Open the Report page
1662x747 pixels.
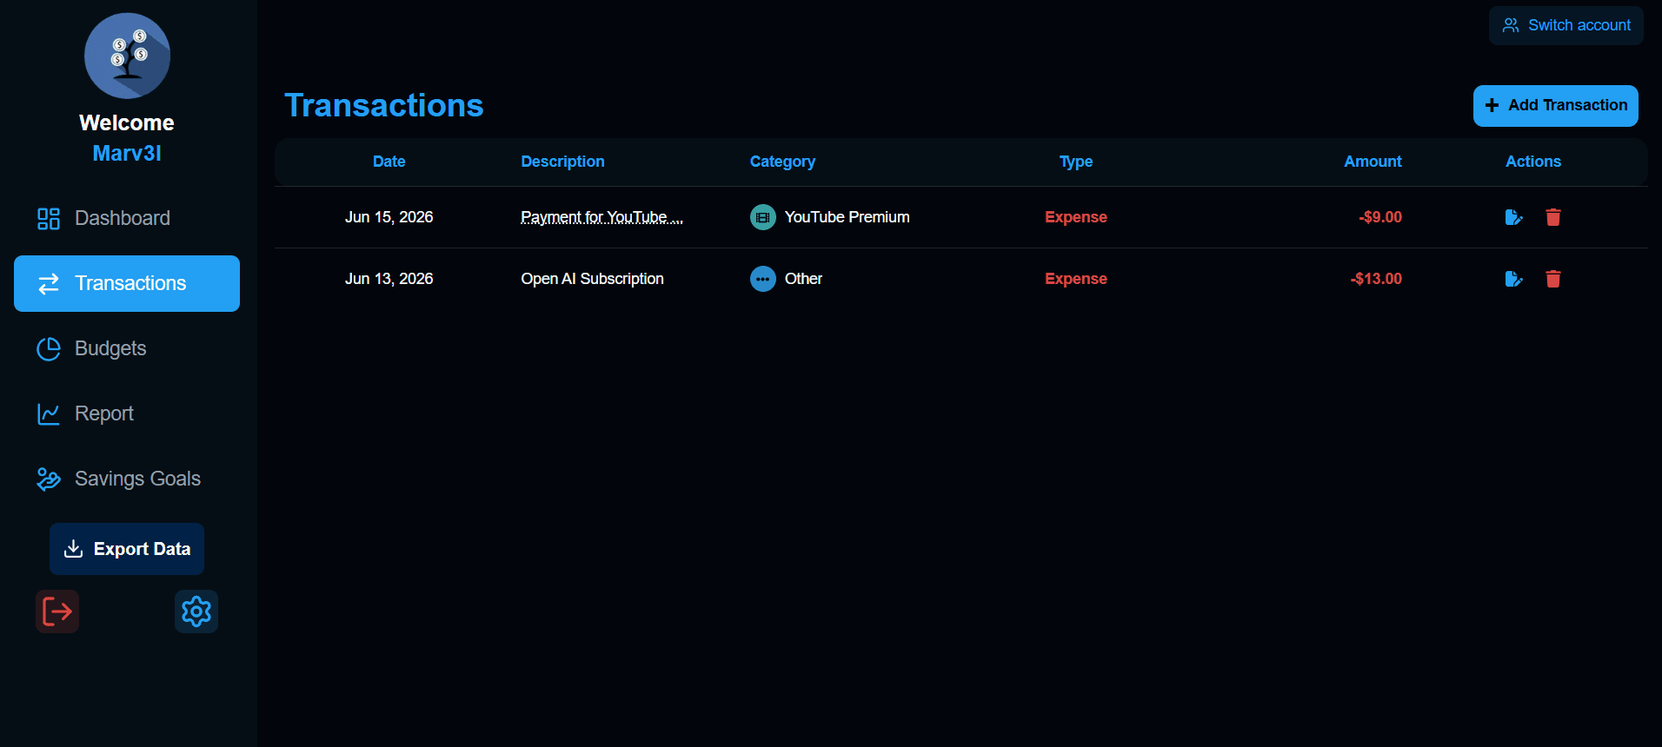[x=127, y=413]
